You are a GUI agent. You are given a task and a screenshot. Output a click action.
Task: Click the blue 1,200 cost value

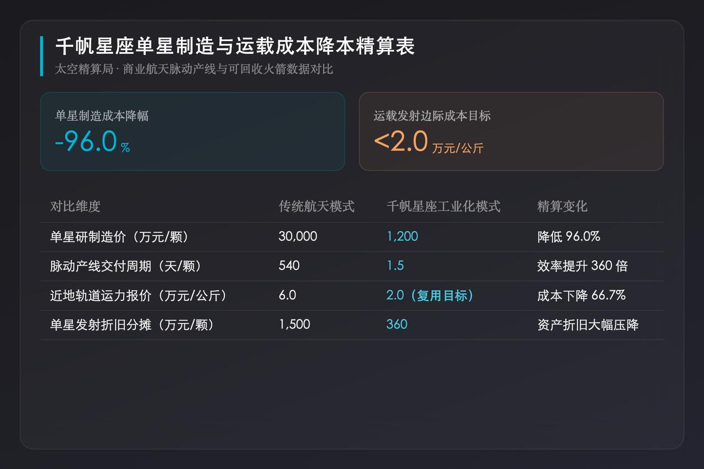402,236
